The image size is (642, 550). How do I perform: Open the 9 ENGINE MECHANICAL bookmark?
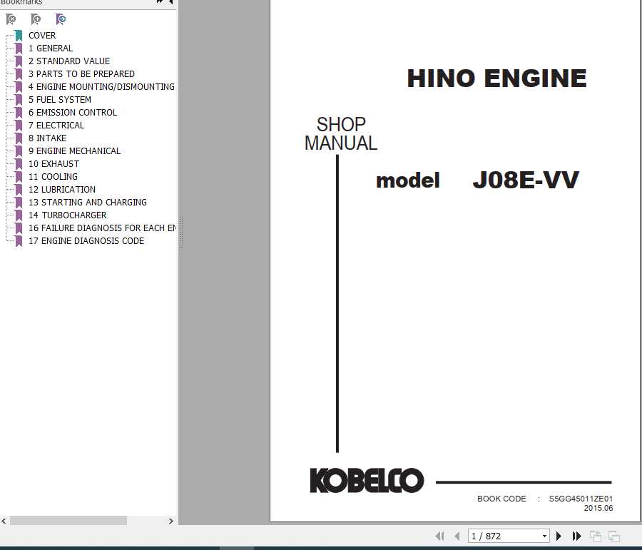74,151
